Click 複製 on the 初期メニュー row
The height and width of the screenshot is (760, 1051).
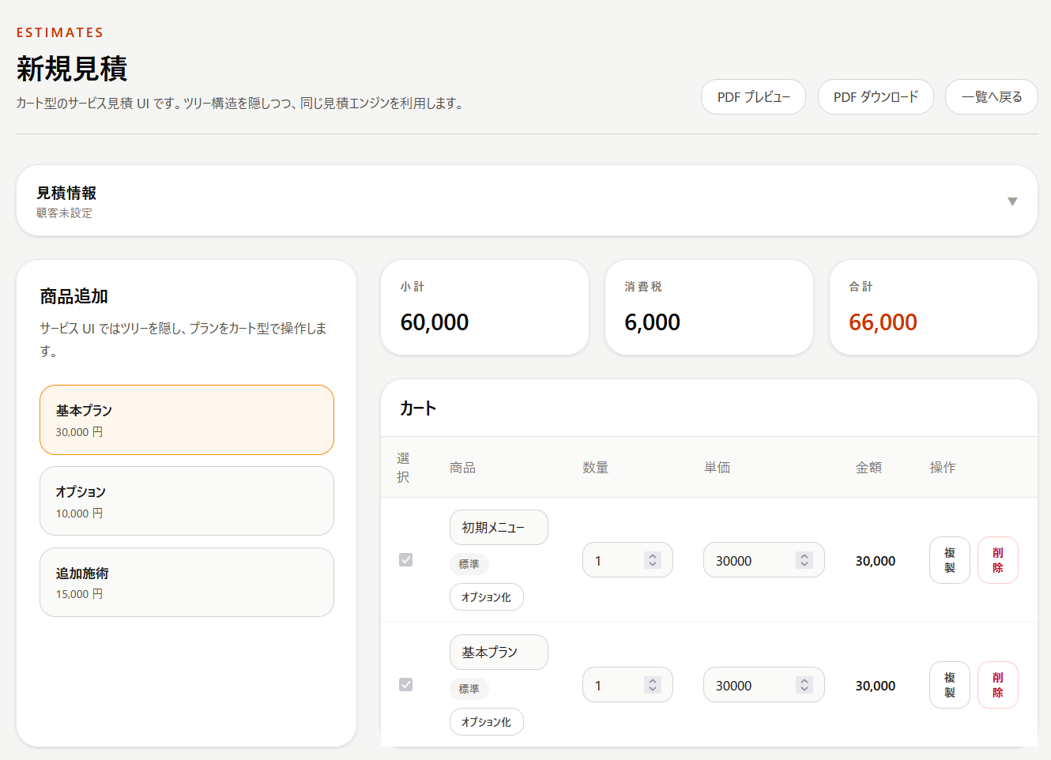click(x=949, y=560)
